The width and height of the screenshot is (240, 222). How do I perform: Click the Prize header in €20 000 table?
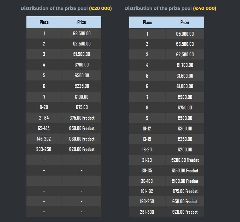coord(81,22)
